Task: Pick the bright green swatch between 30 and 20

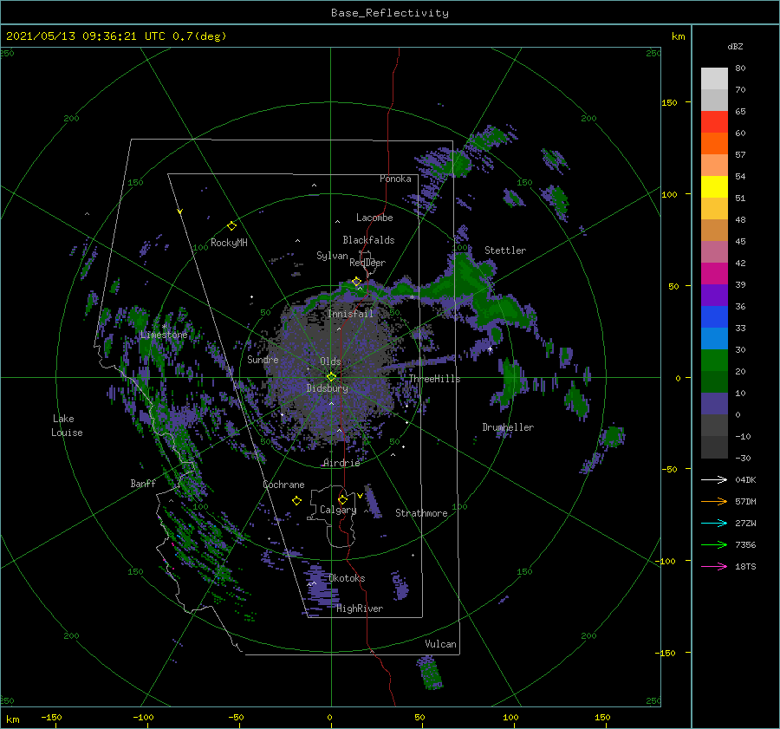Action: (714, 361)
